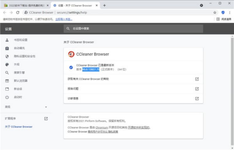This screenshot has height=150, width=234.
Task: Open the 开源软件 open source software link
Action: [x=139, y=128]
